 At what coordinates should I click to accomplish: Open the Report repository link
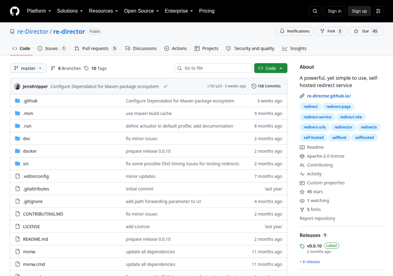(x=317, y=219)
